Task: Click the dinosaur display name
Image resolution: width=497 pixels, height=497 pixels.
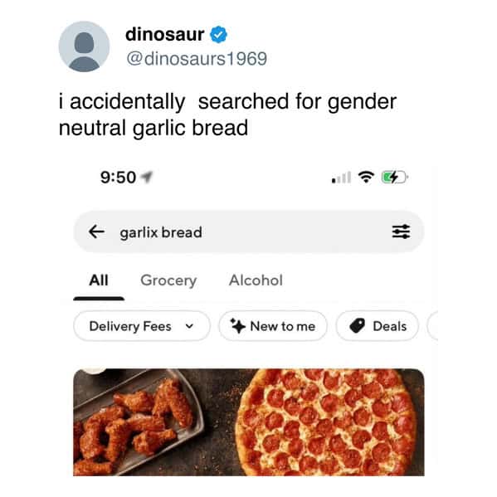Action: click(x=164, y=34)
